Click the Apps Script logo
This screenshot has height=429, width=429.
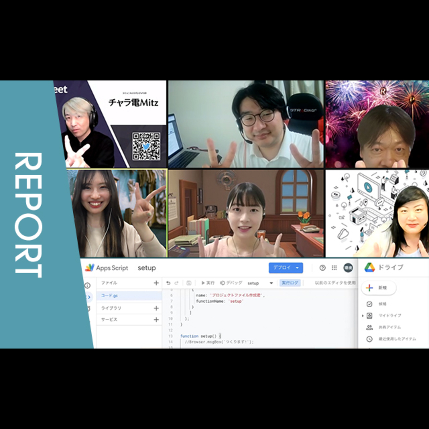coord(89,268)
